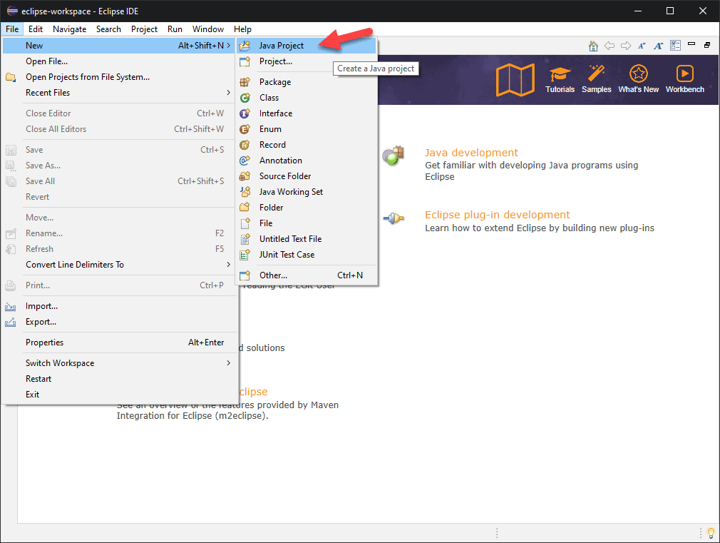This screenshot has height=543, width=720.
Task: Open the Tutorials welcome page
Action: click(x=560, y=80)
